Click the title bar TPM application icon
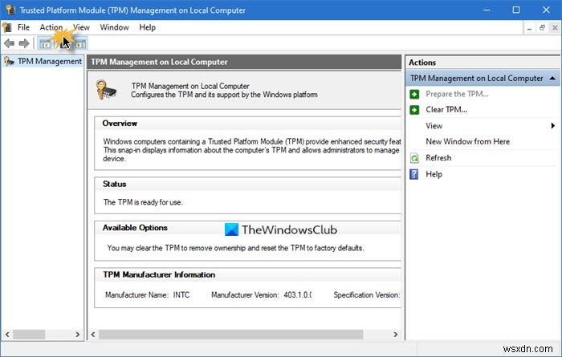 pyautogui.click(x=10, y=10)
